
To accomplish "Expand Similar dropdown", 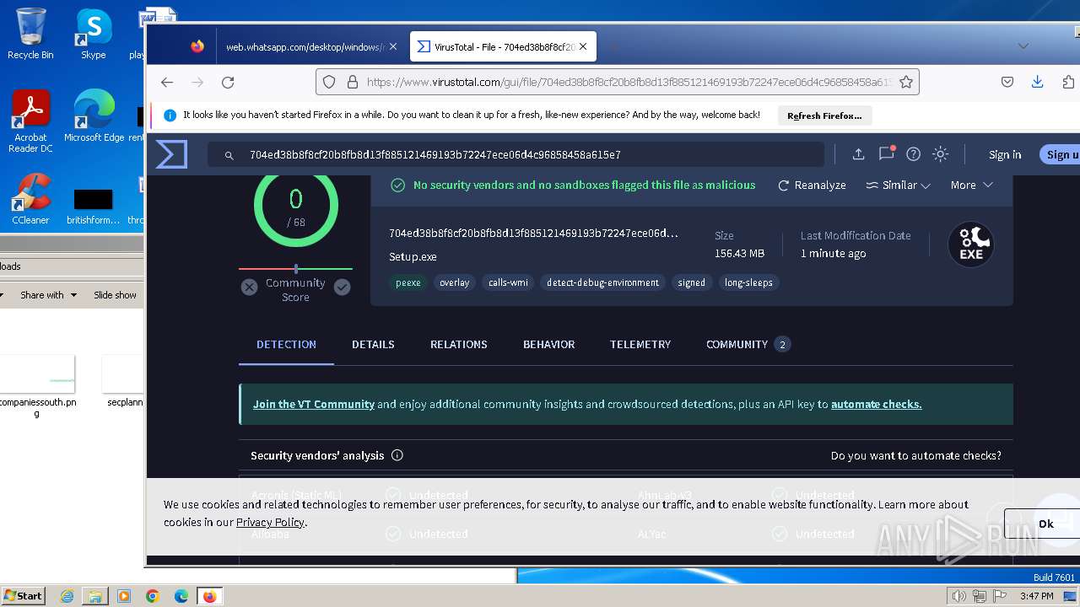I will tap(899, 185).
